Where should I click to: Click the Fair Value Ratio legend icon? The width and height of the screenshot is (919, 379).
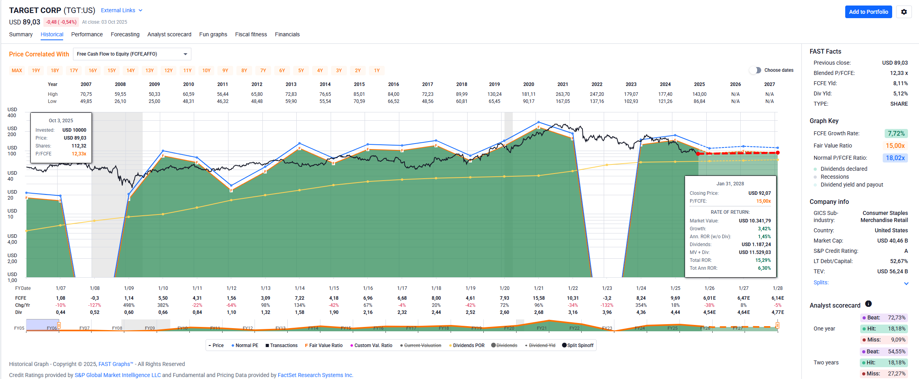pos(306,345)
